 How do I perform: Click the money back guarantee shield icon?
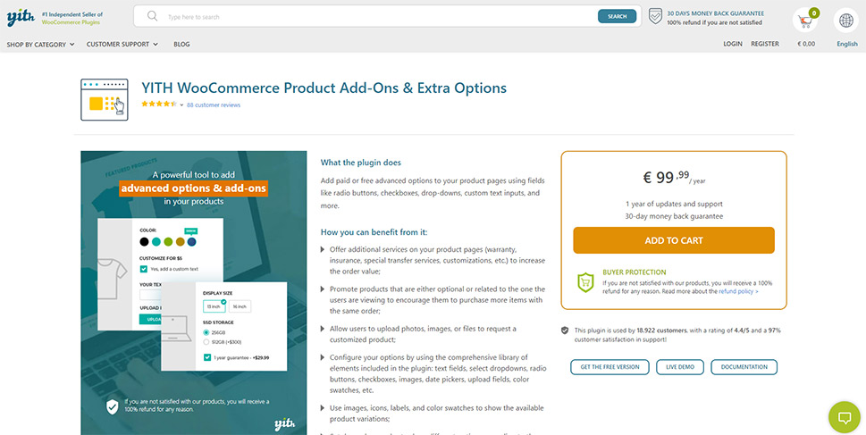point(655,17)
